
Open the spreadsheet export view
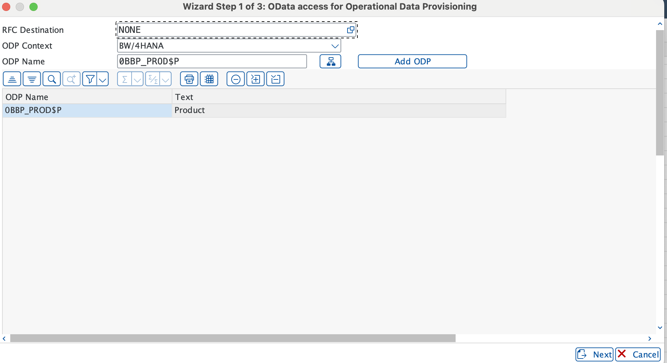209,79
